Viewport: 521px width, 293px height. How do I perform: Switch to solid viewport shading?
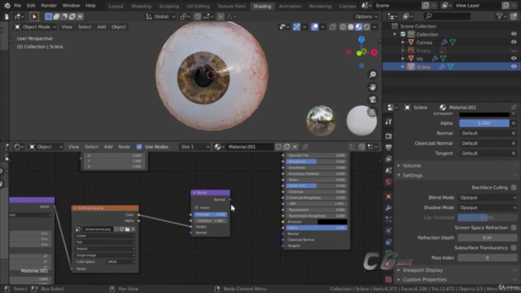351,27
